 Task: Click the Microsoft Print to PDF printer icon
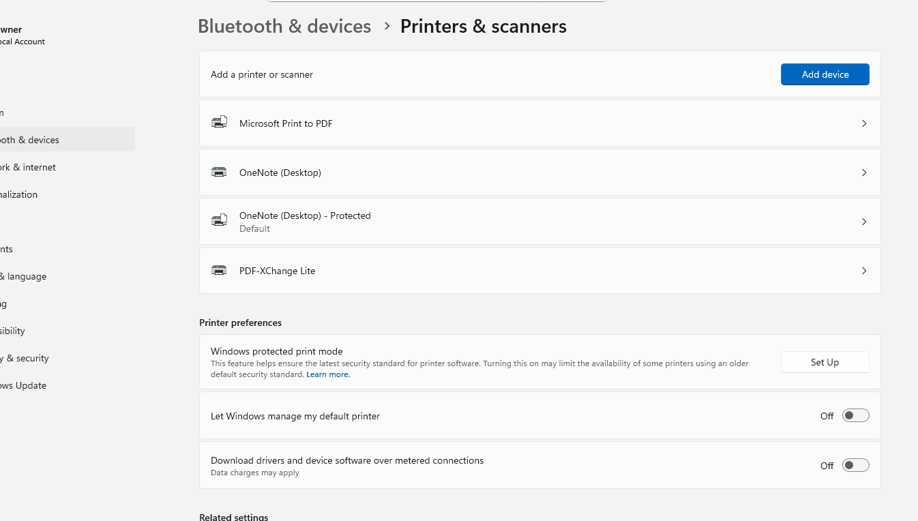pos(219,123)
